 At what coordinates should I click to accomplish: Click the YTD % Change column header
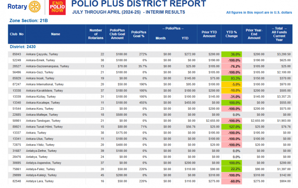click(x=232, y=34)
